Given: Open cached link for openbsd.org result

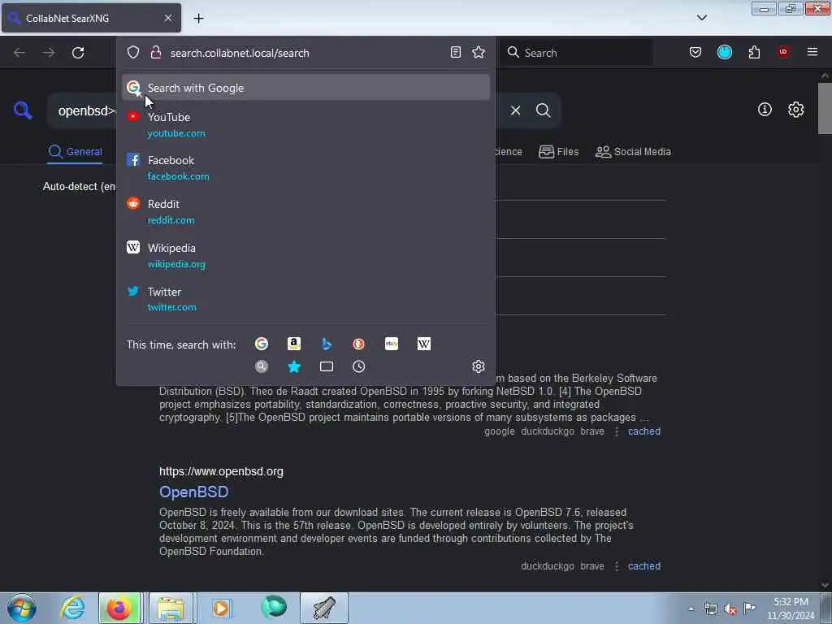Looking at the screenshot, I should point(644,566).
